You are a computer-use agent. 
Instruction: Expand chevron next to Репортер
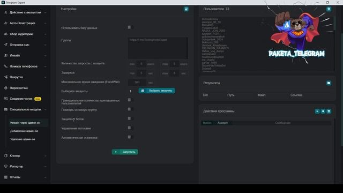(x=45, y=167)
